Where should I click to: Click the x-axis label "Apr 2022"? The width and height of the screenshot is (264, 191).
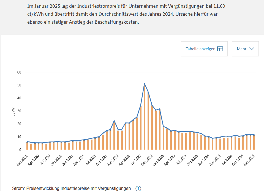click(x=124, y=160)
